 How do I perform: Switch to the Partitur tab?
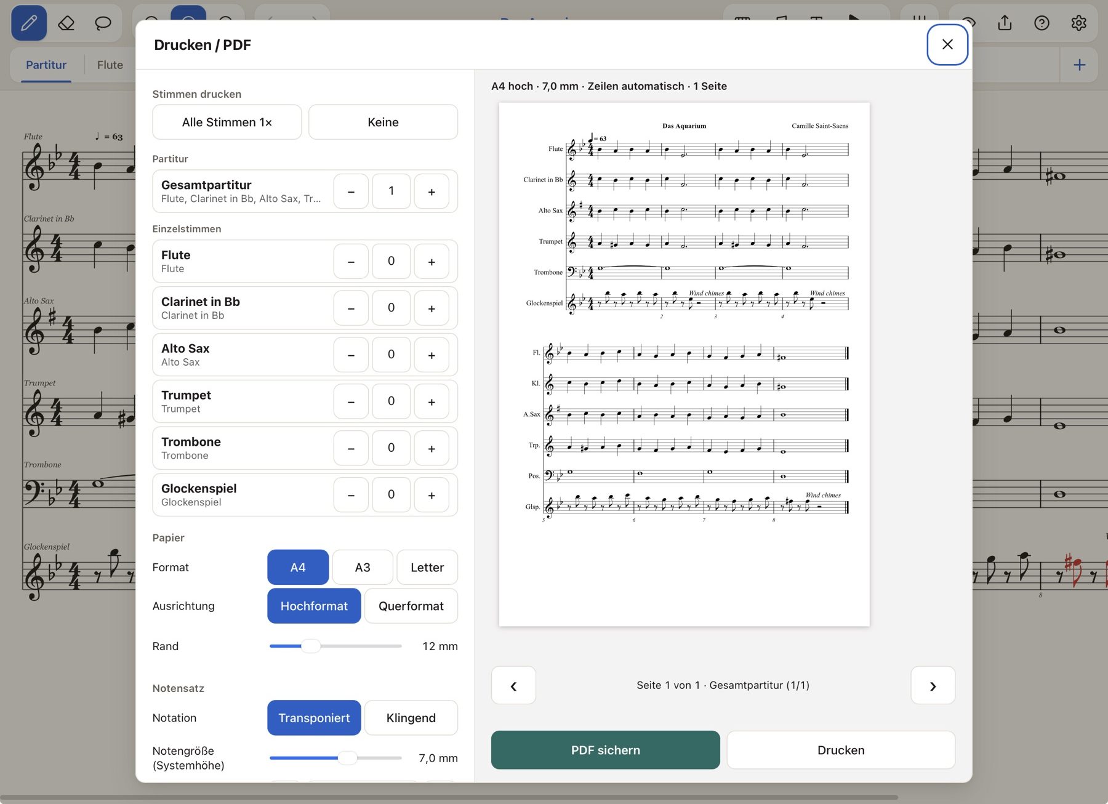[46, 65]
